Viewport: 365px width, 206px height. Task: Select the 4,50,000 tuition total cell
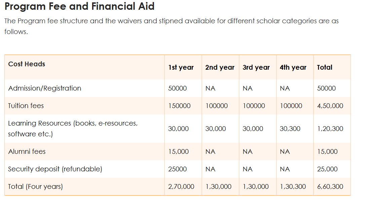tap(330, 106)
